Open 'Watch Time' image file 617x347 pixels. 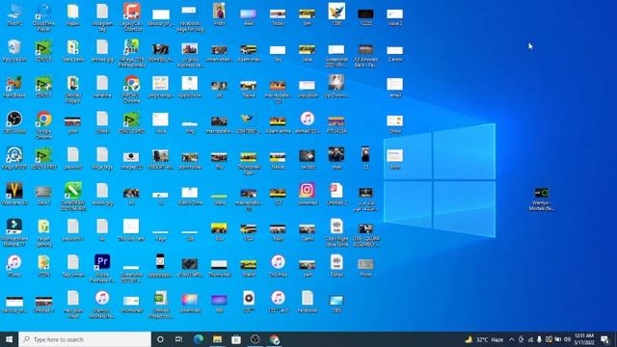pos(190,195)
